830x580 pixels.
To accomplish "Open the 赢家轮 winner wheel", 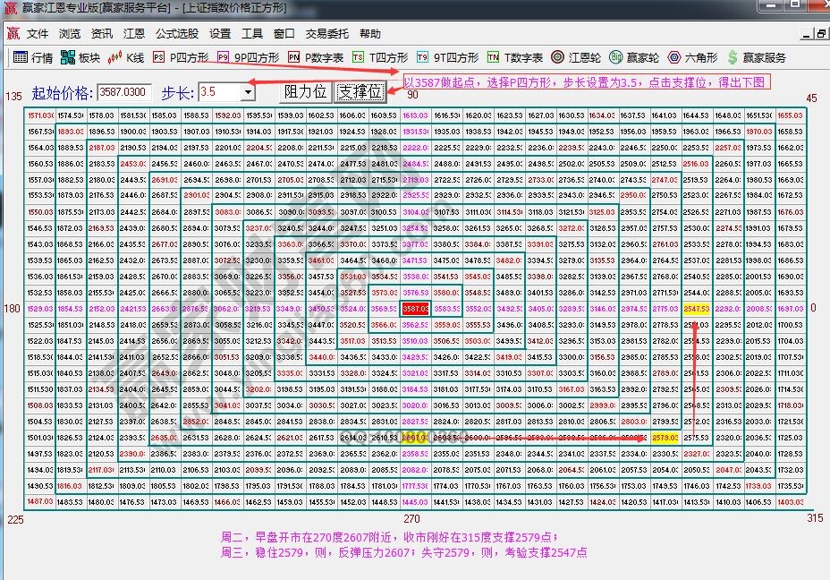I will 634,57.
